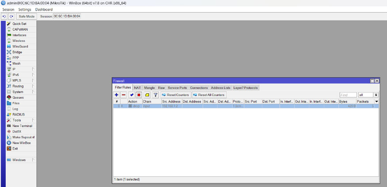Screen dimensions: 387x187
Task: Open the 'all' chain filter dropdown
Action: tap(376, 95)
